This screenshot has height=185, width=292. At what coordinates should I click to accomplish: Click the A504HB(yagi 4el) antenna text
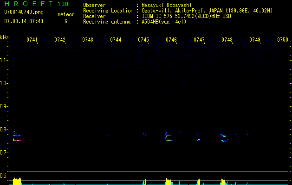pyautogui.click(x=164, y=22)
